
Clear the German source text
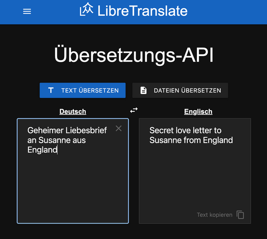coord(118,128)
